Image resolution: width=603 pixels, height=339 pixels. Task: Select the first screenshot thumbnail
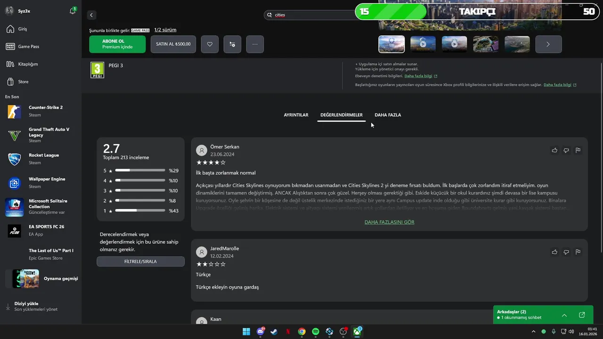391,44
